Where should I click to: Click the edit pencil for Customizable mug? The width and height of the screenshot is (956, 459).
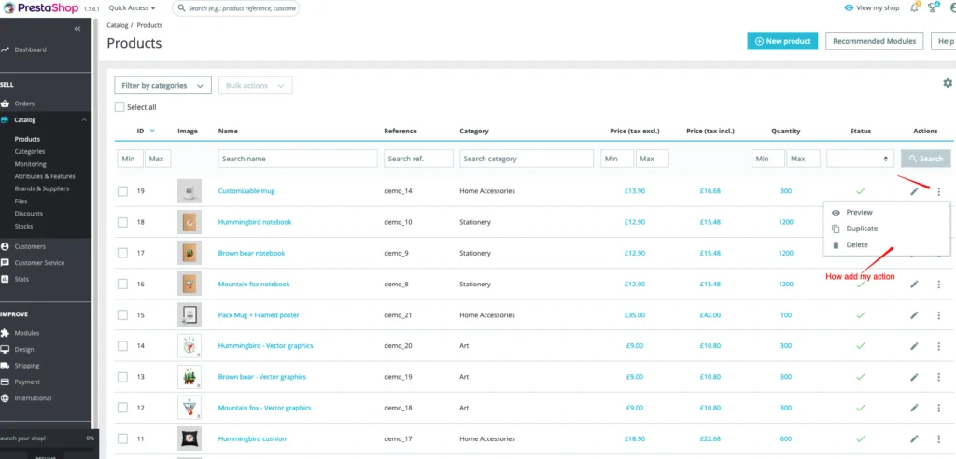pos(915,191)
